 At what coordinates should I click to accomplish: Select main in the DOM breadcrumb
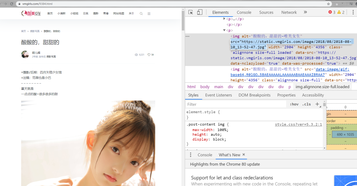(218, 87)
